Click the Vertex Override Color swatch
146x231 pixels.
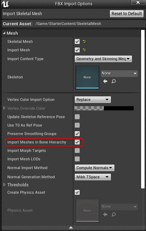point(104,108)
